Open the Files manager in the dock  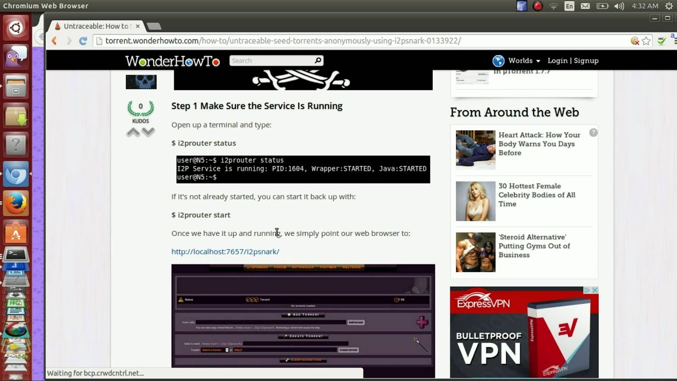click(15, 86)
